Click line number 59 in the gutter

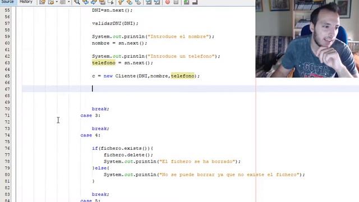coord(7,36)
